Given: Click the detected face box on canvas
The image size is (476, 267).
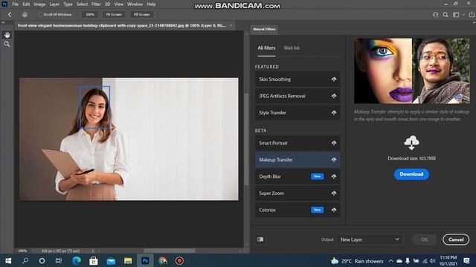Looking at the screenshot, I should point(94,108).
